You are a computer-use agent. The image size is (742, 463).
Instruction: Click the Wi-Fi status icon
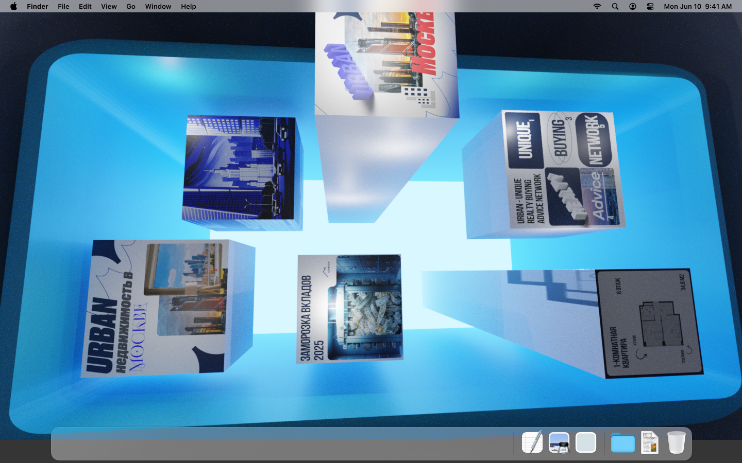(x=597, y=6)
